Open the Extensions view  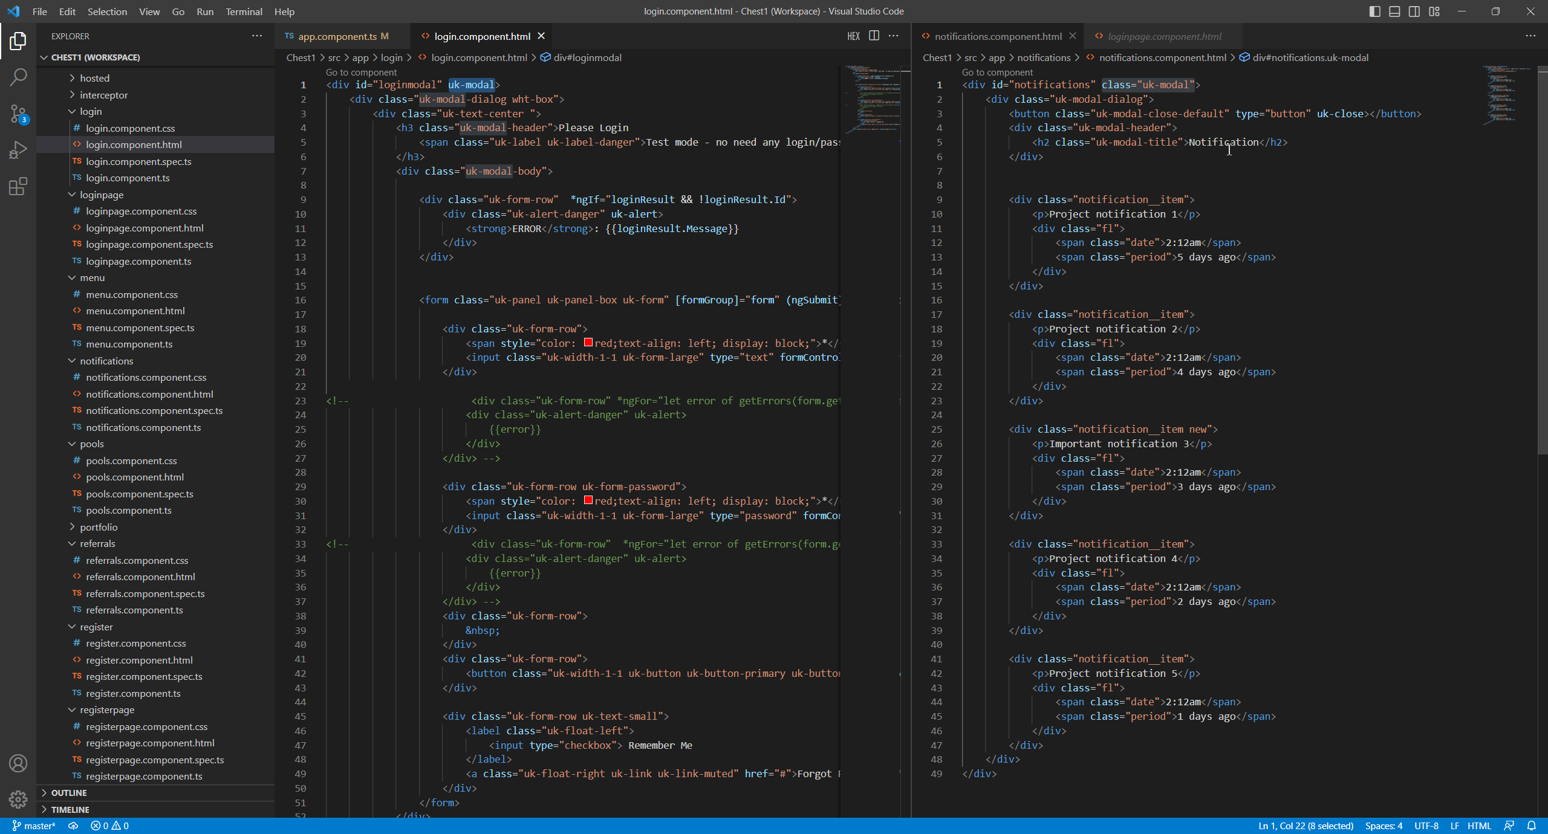pos(18,186)
